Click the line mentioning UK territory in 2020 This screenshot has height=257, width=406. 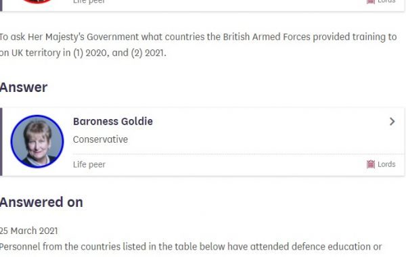pyautogui.click(x=83, y=53)
